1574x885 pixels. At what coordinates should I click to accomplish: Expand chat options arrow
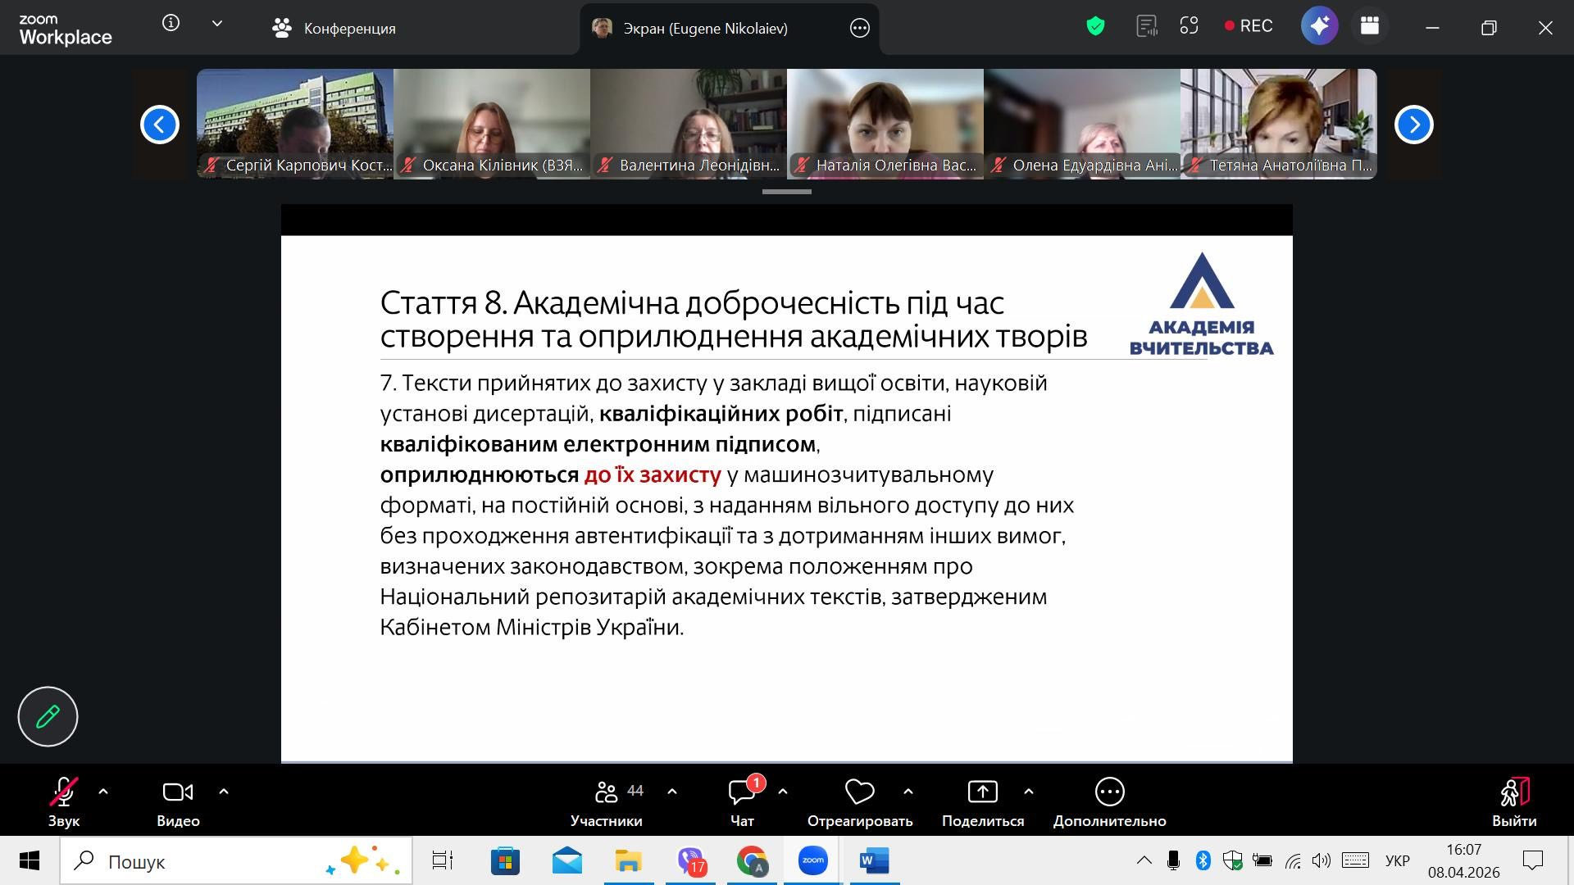(x=783, y=792)
